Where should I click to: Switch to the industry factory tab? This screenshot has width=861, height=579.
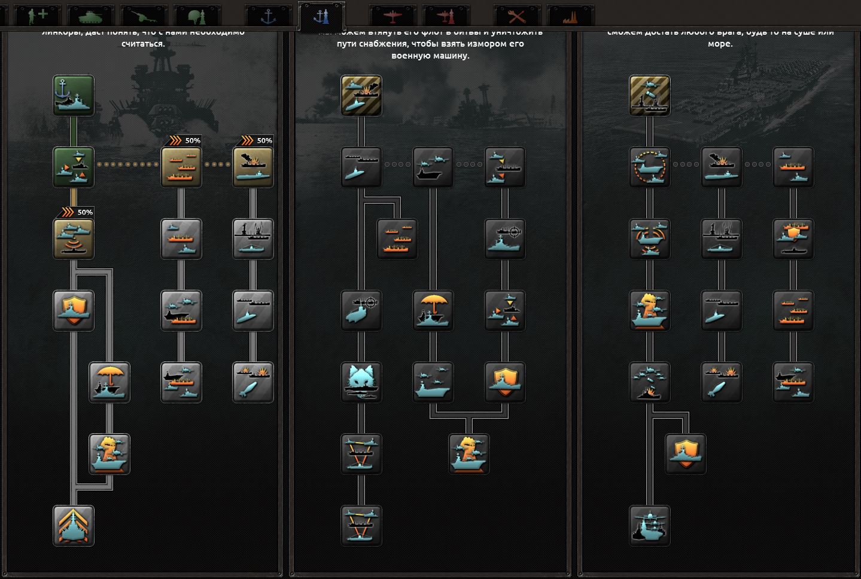point(570,15)
